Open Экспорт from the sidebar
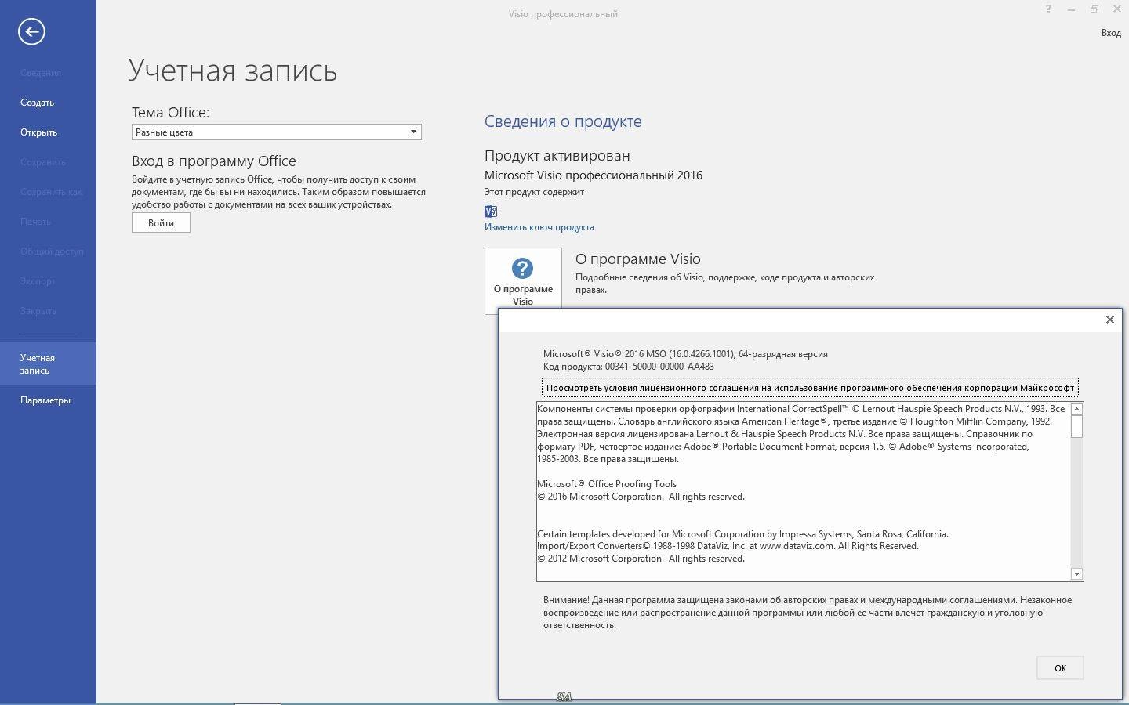The image size is (1129, 705). (38, 280)
